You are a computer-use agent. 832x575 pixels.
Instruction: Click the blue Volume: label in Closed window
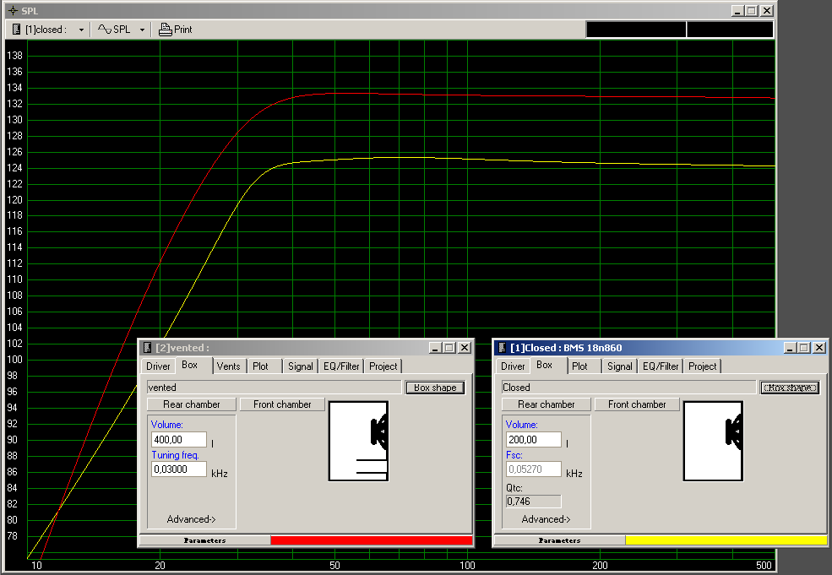pyautogui.click(x=522, y=425)
